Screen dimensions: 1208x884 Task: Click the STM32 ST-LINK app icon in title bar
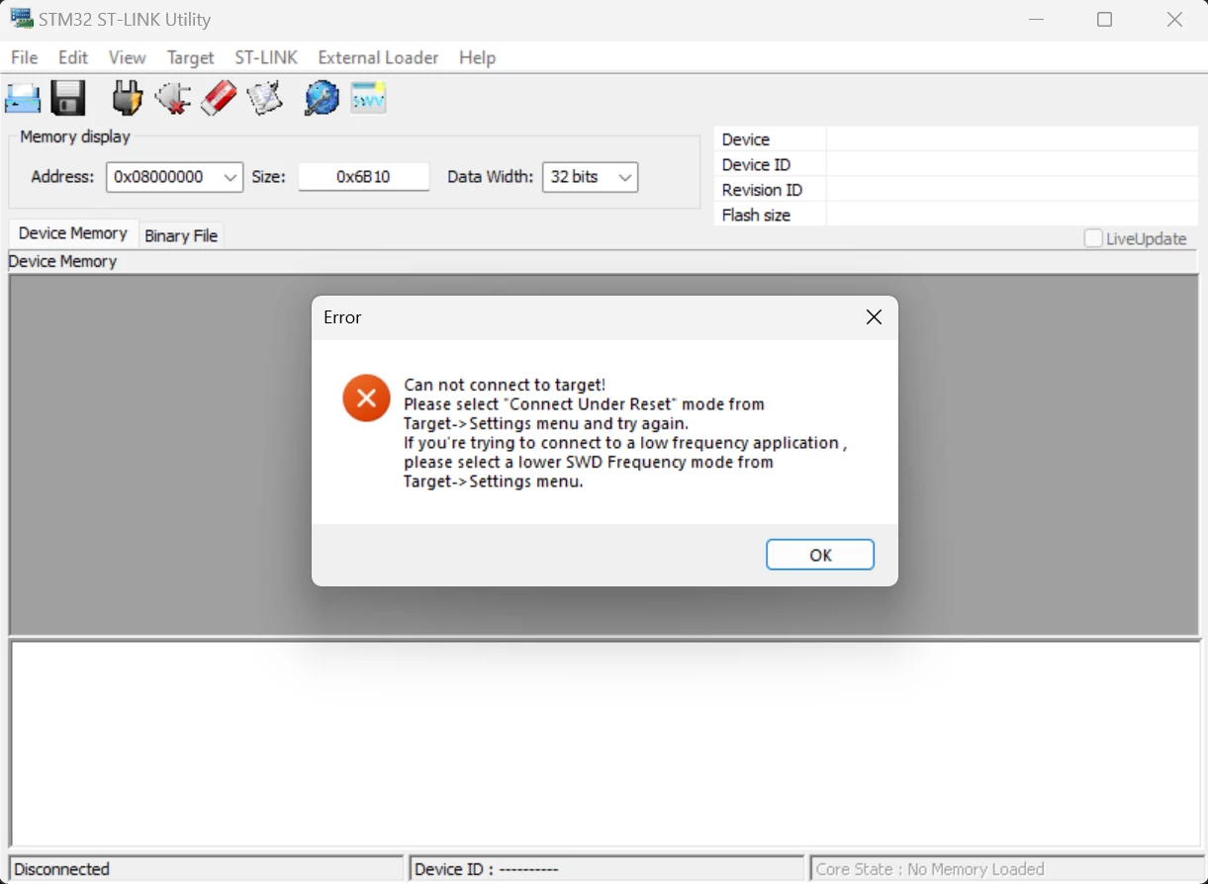(x=22, y=19)
